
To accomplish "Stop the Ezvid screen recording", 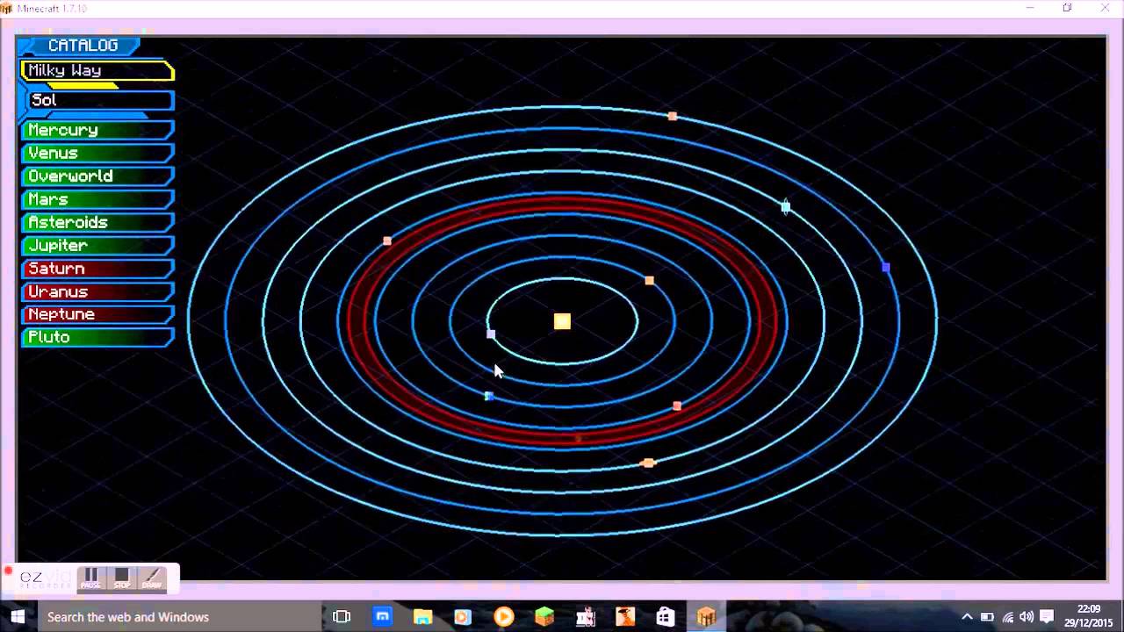I will pos(122,578).
